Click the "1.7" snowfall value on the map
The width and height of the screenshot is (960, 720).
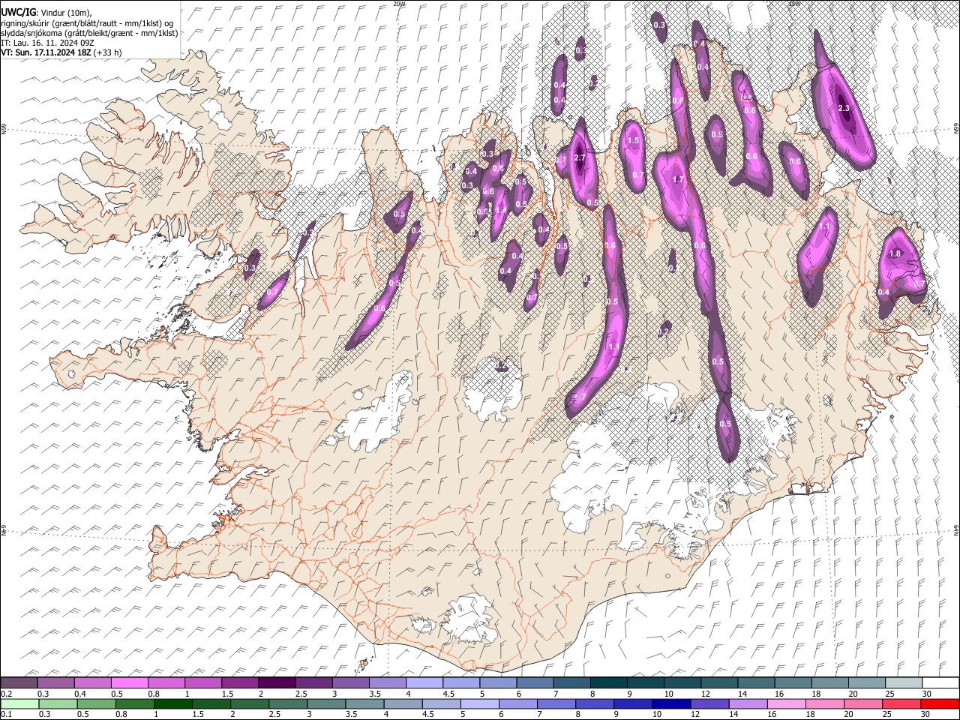click(x=679, y=180)
